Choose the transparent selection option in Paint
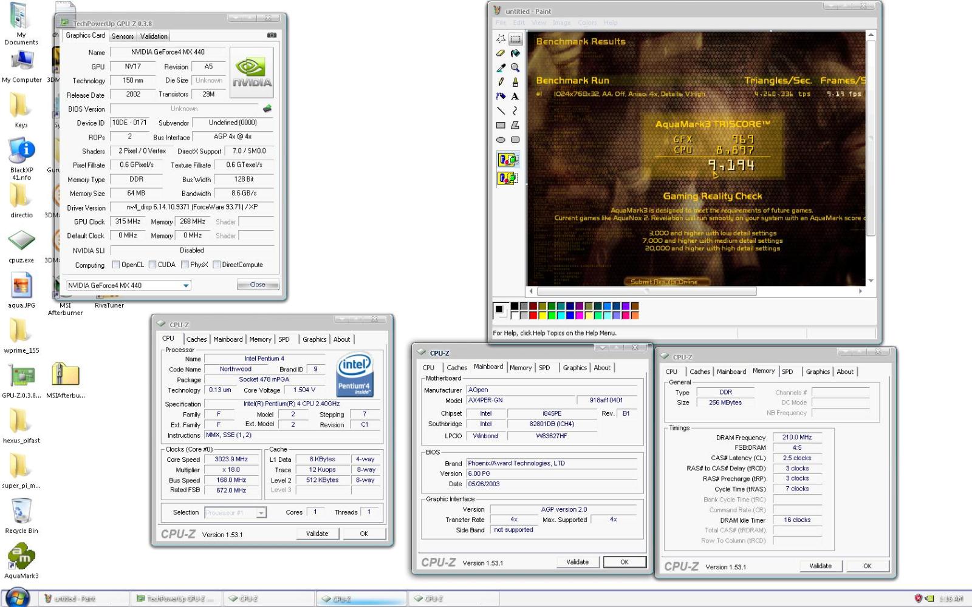 [508, 178]
